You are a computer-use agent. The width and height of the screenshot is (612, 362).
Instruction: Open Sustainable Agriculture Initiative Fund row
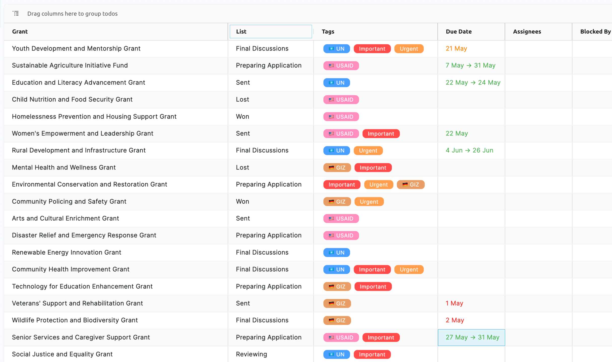pyautogui.click(x=70, y=65)
